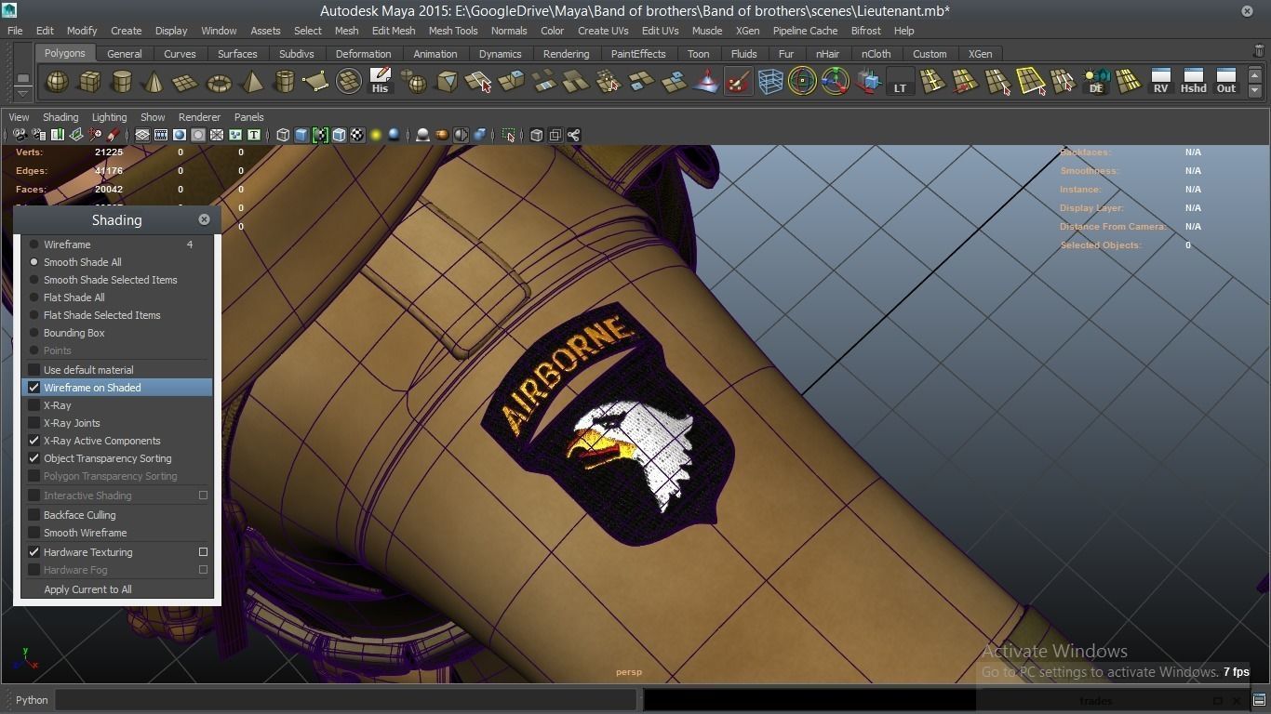Image resolution: width=1271 pixels, height=714 pixels.
Task: Click the Paint tool shelf icon
Action: (x=739, y=83)
